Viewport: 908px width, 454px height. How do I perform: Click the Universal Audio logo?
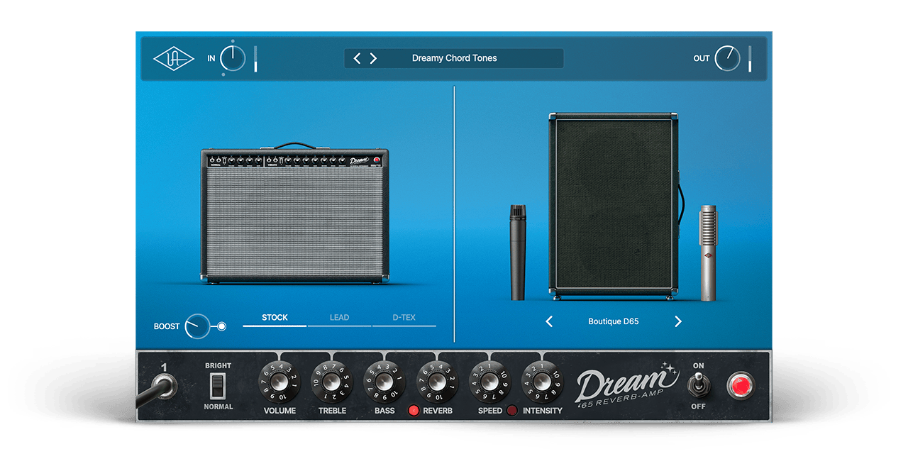(x=174, y=59)
